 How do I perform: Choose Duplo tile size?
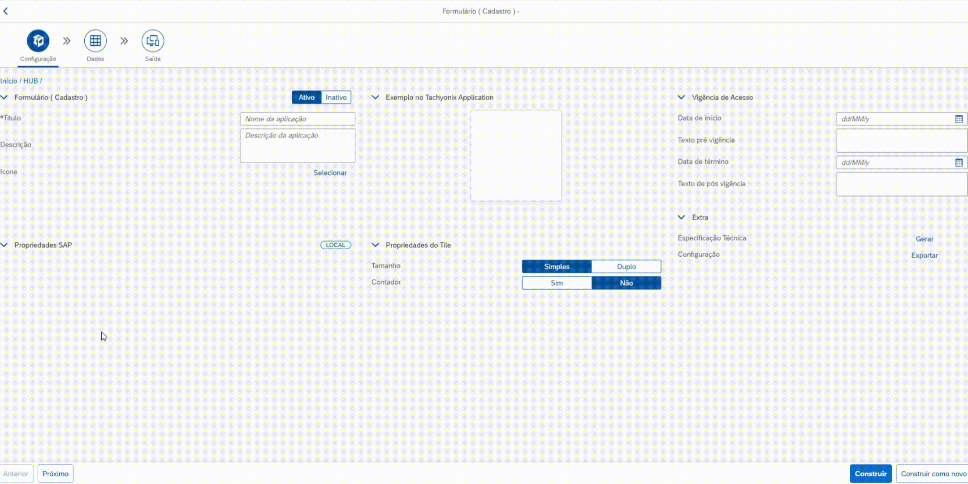626,267
